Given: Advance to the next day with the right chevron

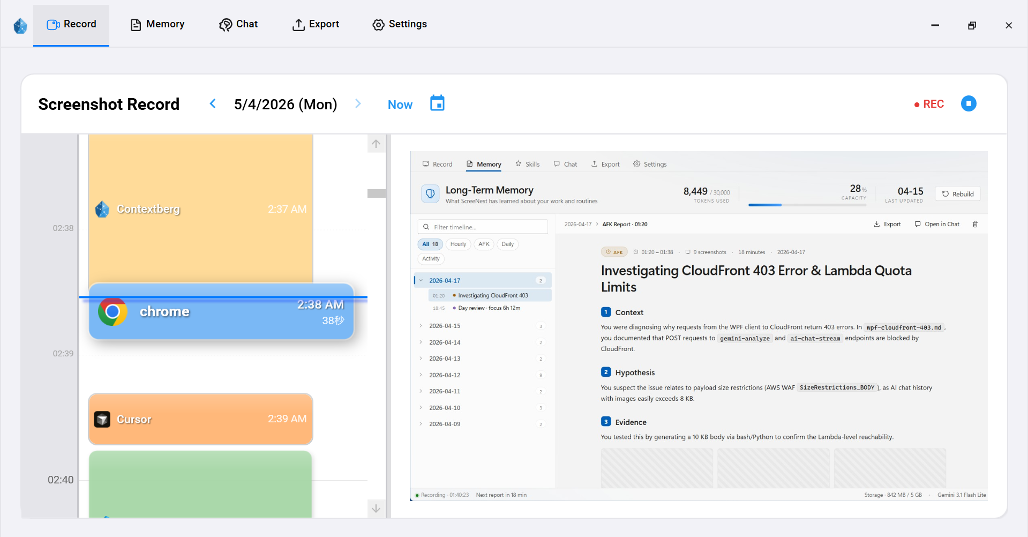Looking at the screenshot, I should [358, 103].
